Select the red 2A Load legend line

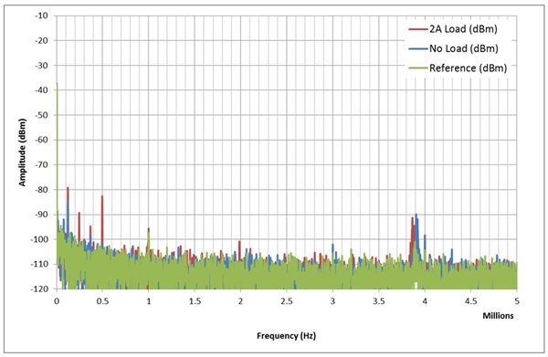click(418, 29)
